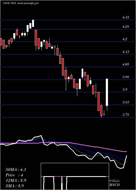Click the 5MA : 3.9 readout
136x190 pixels.
[15, 186]
